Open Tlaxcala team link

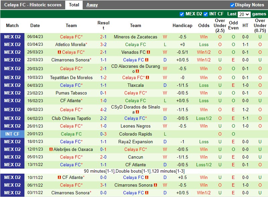[136, 85]
